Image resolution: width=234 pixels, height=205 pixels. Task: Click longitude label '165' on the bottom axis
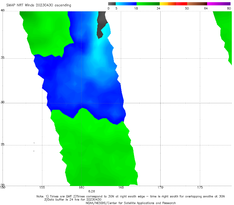(x=121, y=187)
